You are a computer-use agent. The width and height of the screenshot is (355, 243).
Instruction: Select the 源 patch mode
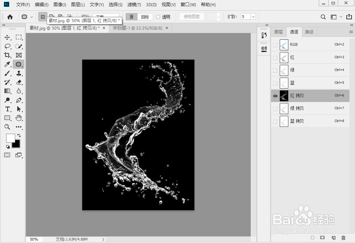pyautogui.click(x=132, y=17)
